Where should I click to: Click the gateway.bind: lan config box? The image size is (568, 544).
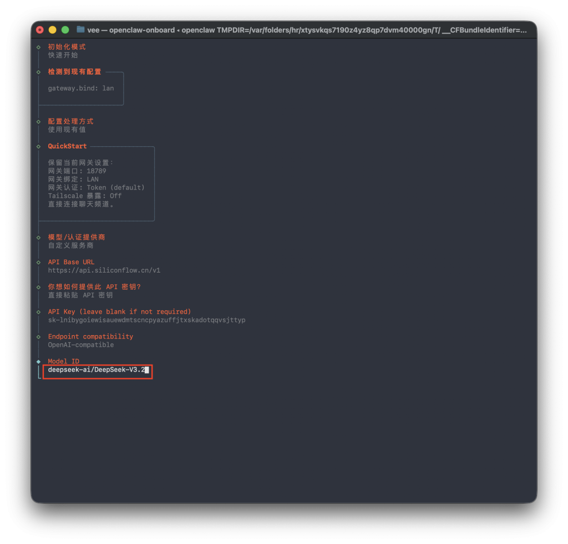(x=80, y=88)
